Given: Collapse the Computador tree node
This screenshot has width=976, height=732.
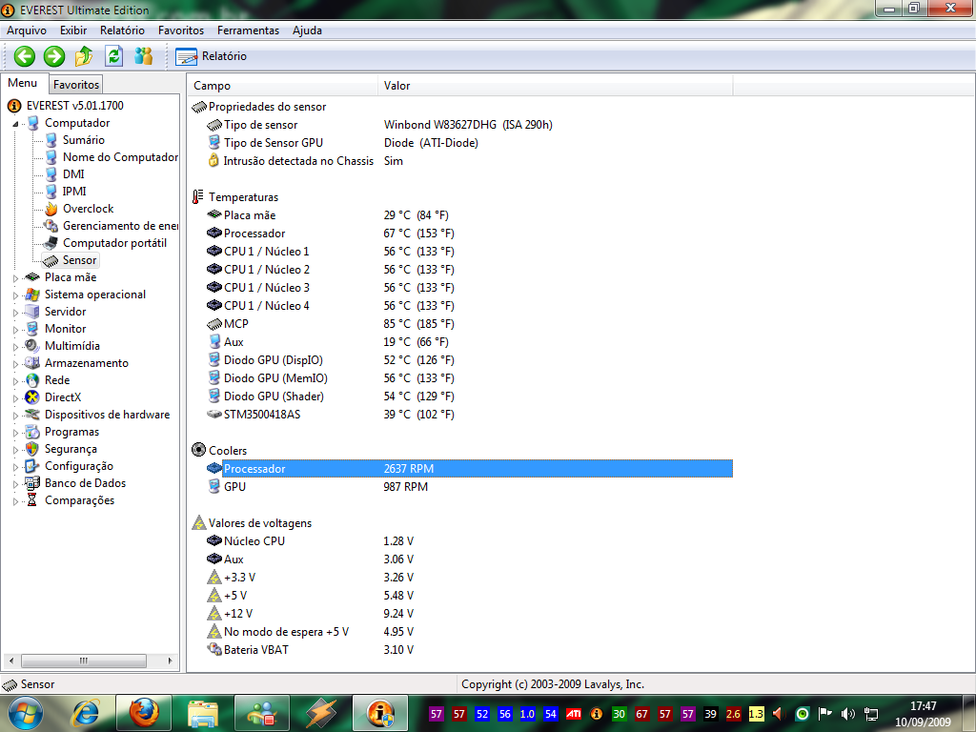Looking at the screenshot, I should click(x=15, y=123).
